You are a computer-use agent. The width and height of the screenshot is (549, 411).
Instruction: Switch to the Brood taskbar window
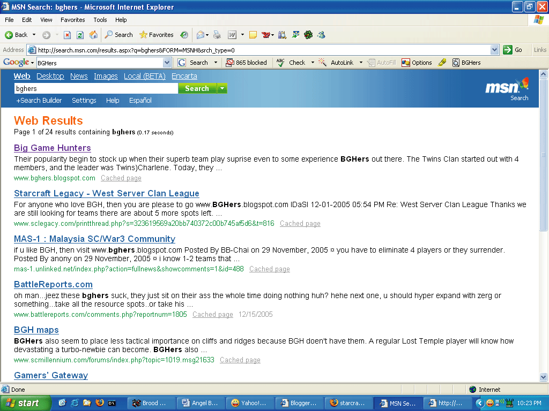[x=150, y=403]
